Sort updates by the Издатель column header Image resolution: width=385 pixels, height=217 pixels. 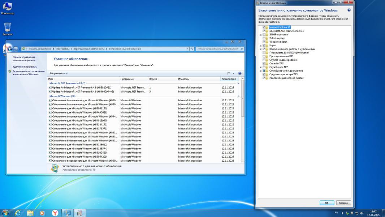tap(183, 79)
